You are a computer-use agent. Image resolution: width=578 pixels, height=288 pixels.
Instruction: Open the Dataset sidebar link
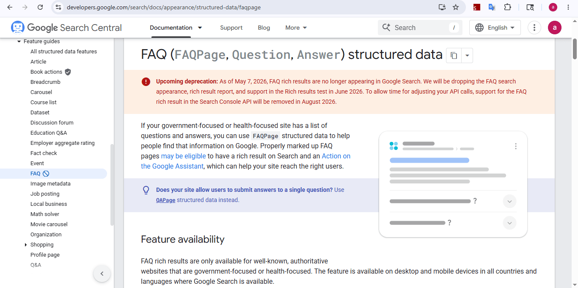[40, 113]
